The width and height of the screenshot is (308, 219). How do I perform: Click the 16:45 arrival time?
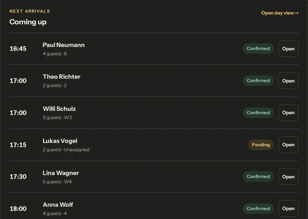pyautogui.click(x=18, y=49)
